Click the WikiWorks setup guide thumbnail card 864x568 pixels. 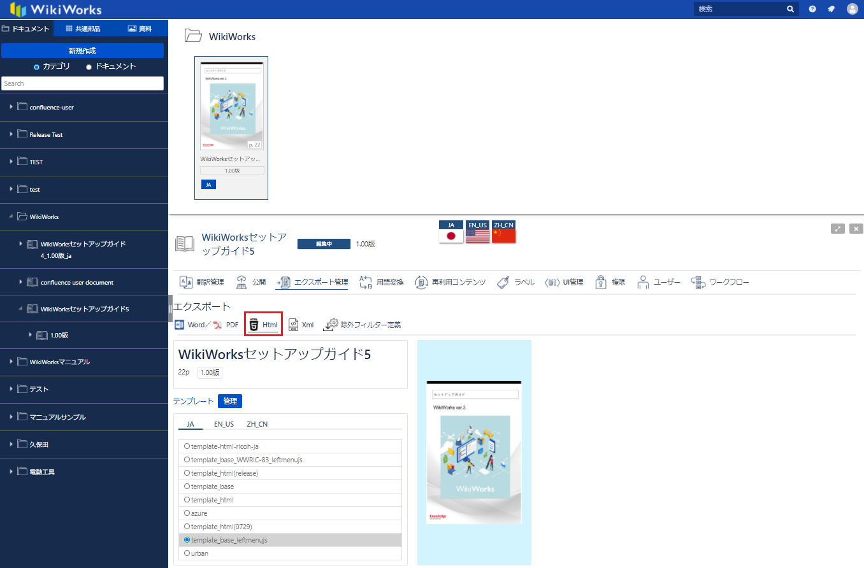click(x=231, y=127)
